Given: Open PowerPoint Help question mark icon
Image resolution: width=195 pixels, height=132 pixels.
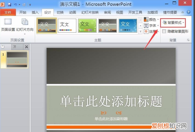Looking at the screenshot, I should (x=188, y=12).
